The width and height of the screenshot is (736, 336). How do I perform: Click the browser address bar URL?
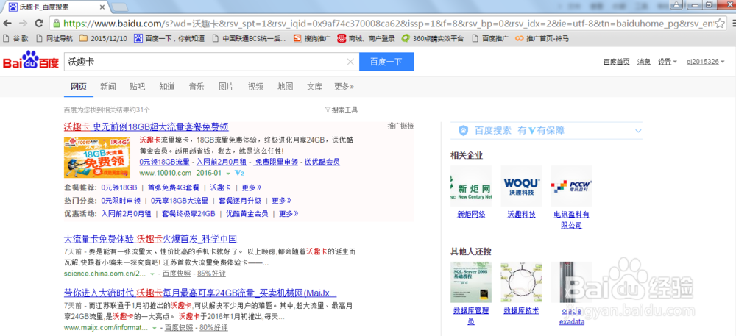[388, 24]
